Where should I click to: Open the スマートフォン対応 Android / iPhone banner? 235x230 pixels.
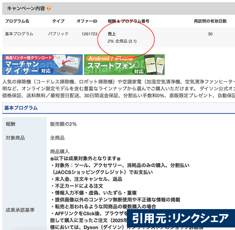pyautogui.click(x=124, y=64)
